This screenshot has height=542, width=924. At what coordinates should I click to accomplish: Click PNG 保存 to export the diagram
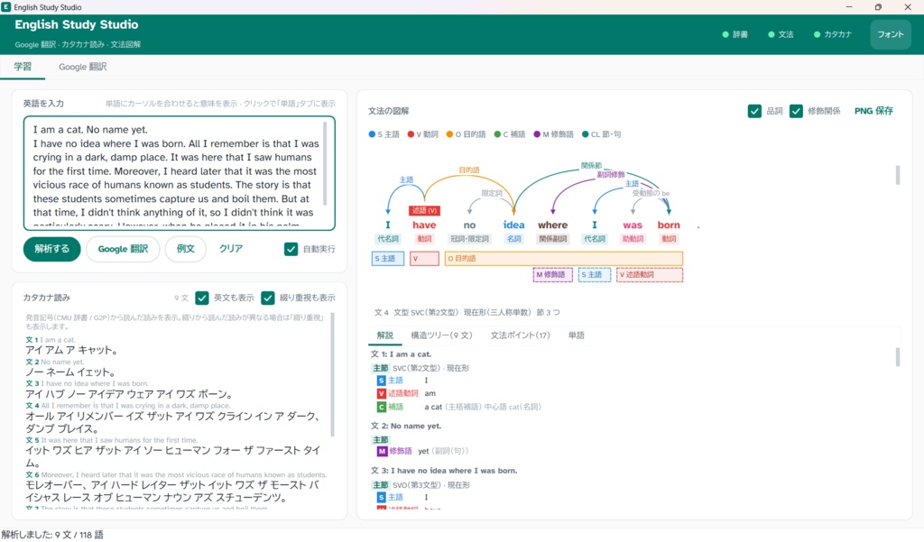873,111
